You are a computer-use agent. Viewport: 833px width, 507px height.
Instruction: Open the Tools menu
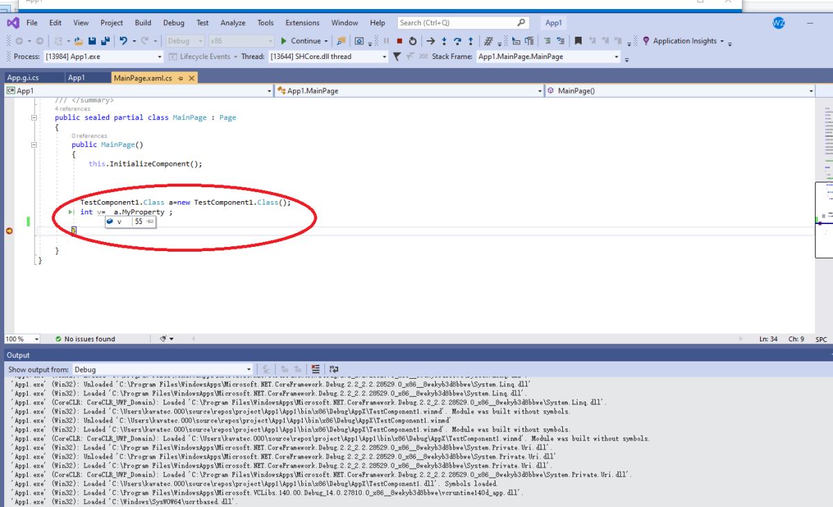click(x=265, y=23)
